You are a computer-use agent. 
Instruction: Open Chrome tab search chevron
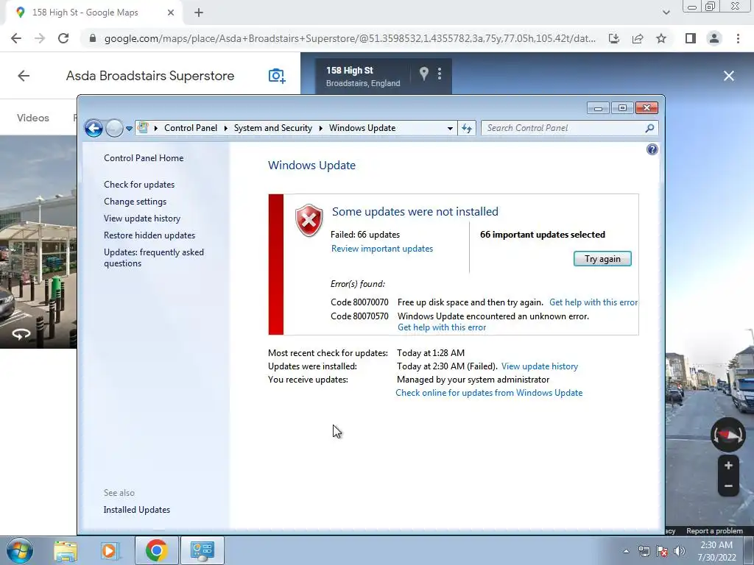point(666,13)
